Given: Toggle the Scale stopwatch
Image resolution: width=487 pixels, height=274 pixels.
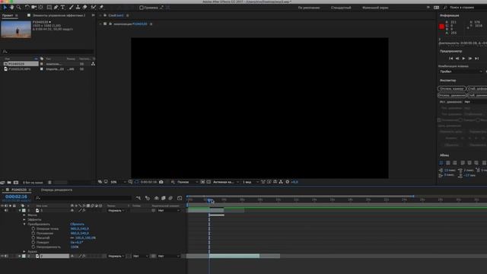Looking at the screenshot, I should click(x=33, y=238).
